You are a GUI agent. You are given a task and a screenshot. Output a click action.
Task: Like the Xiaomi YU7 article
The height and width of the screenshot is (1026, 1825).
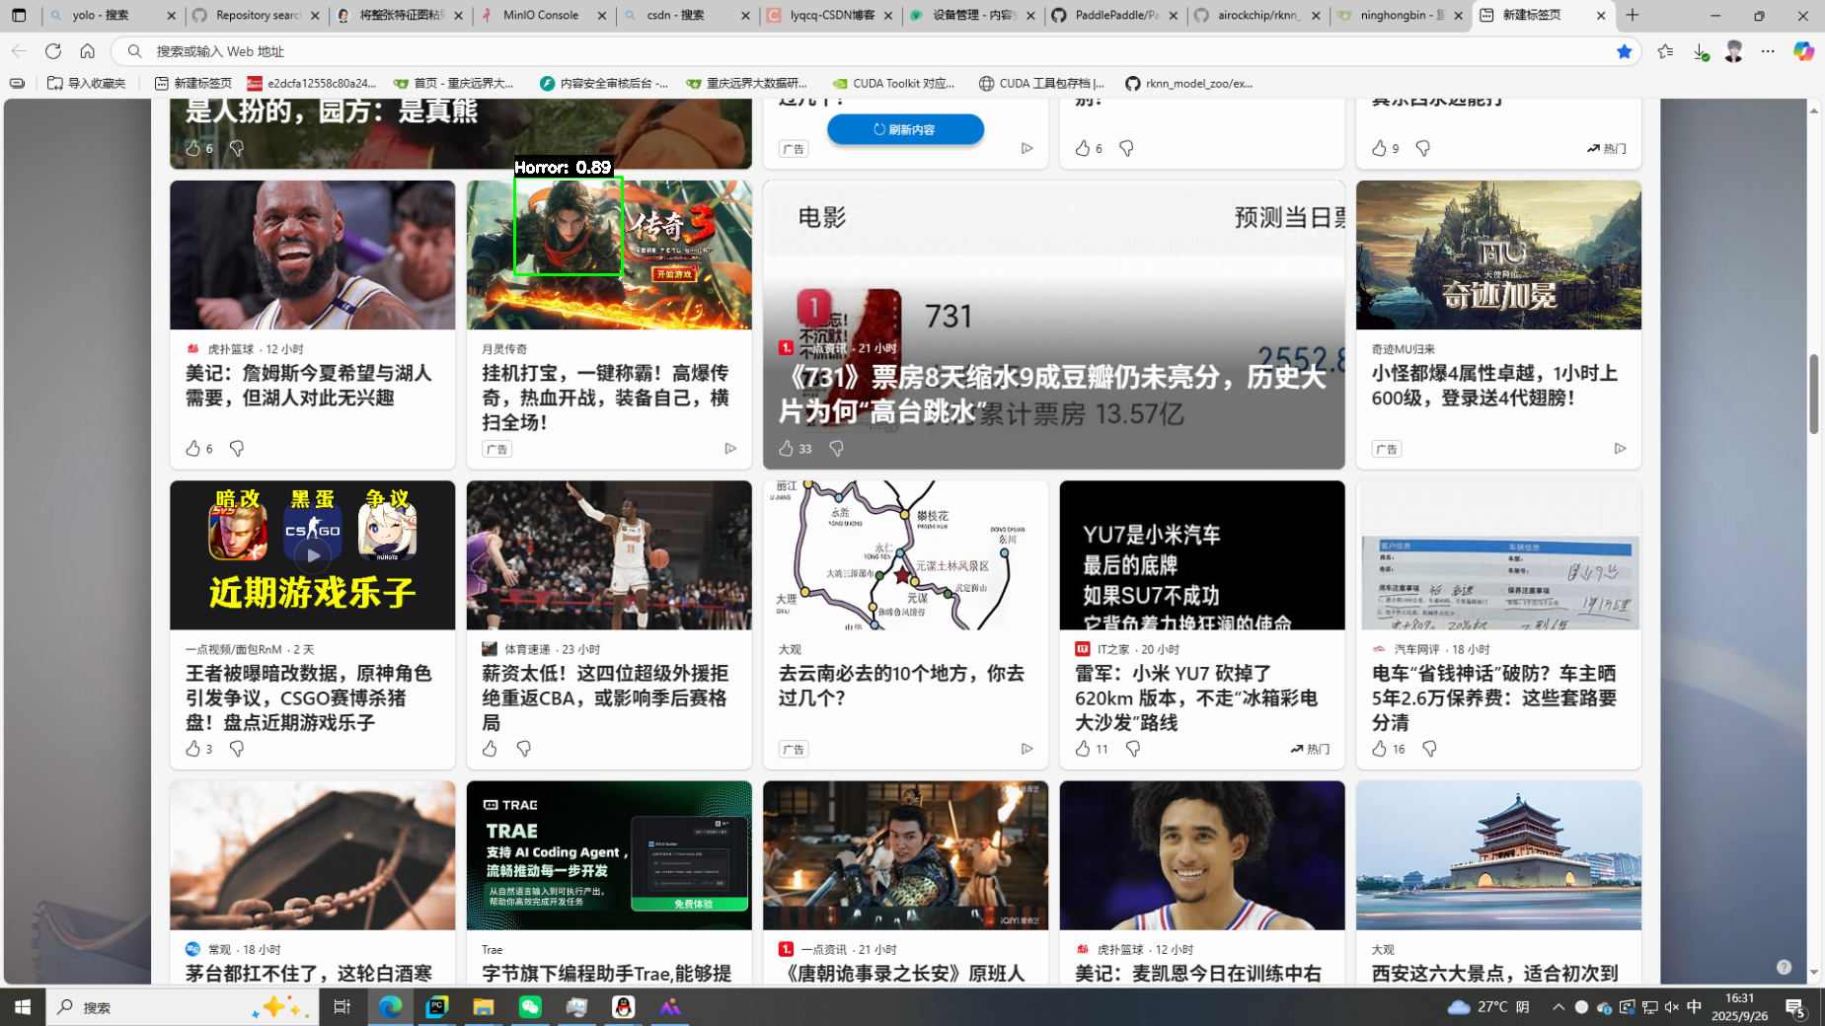1083,749
